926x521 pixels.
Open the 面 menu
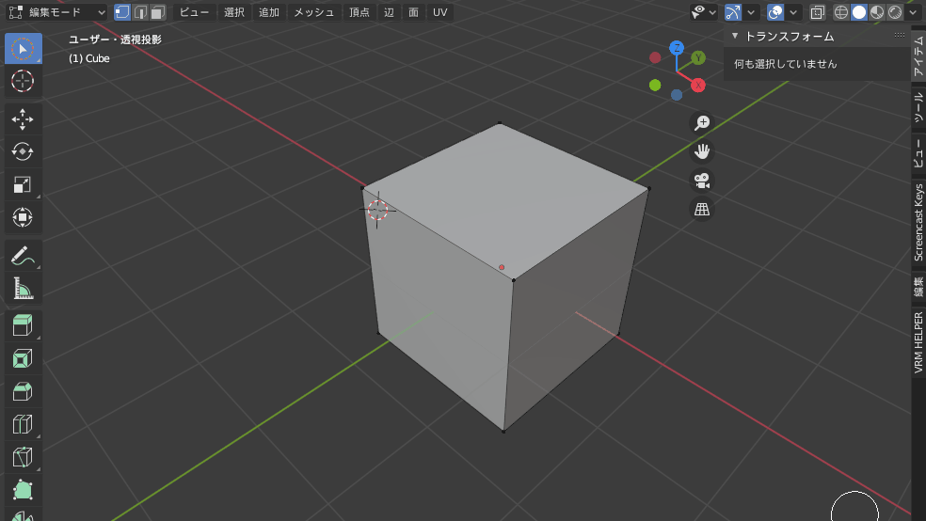pos(413,12)
